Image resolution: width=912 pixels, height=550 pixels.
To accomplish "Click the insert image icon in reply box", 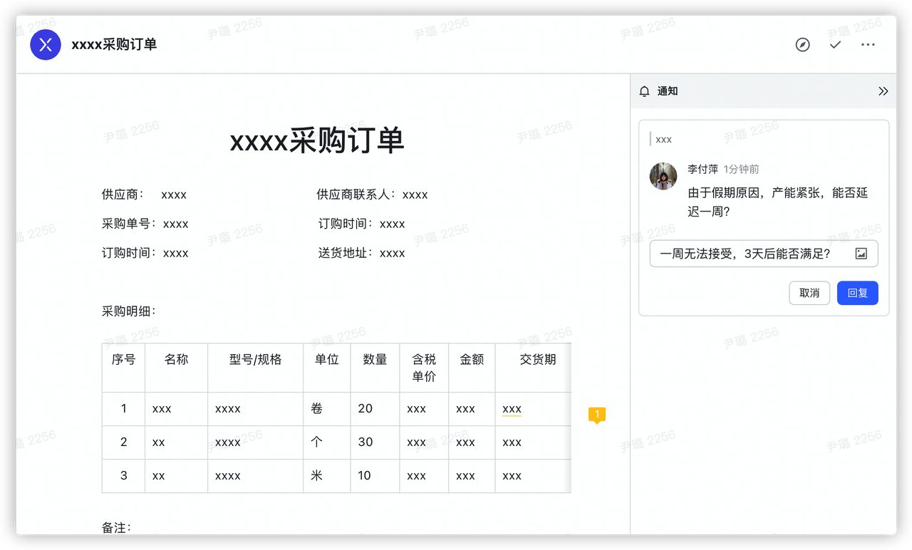I will coord(861,254).
